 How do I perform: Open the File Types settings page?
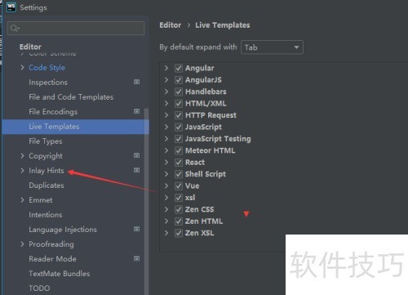pyautogui.click(x=46, y=141)
